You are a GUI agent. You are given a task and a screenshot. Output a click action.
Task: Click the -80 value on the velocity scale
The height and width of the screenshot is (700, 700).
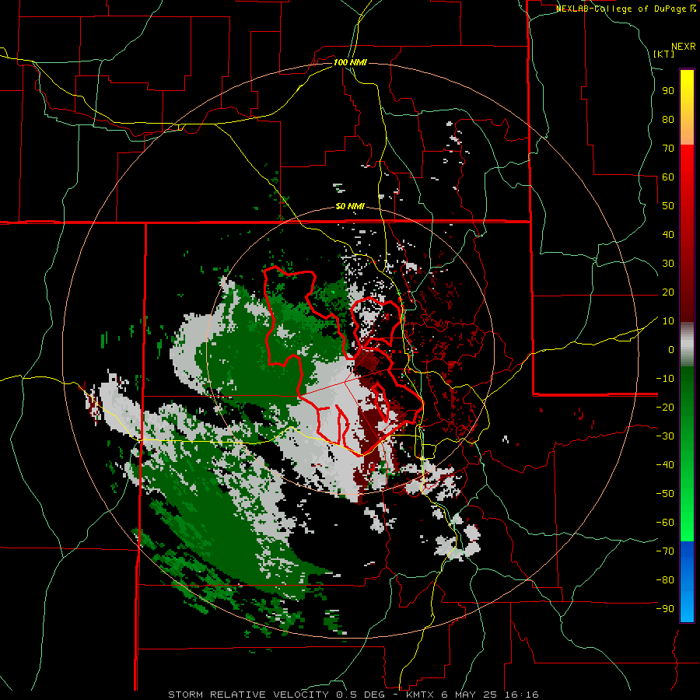pos(665,580)
